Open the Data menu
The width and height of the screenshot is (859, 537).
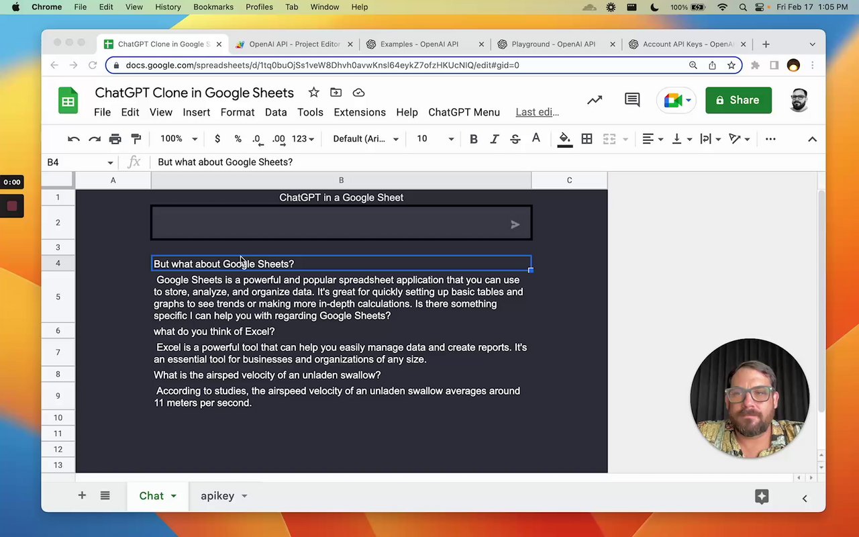pyautogui.click(x=276, y=112)
